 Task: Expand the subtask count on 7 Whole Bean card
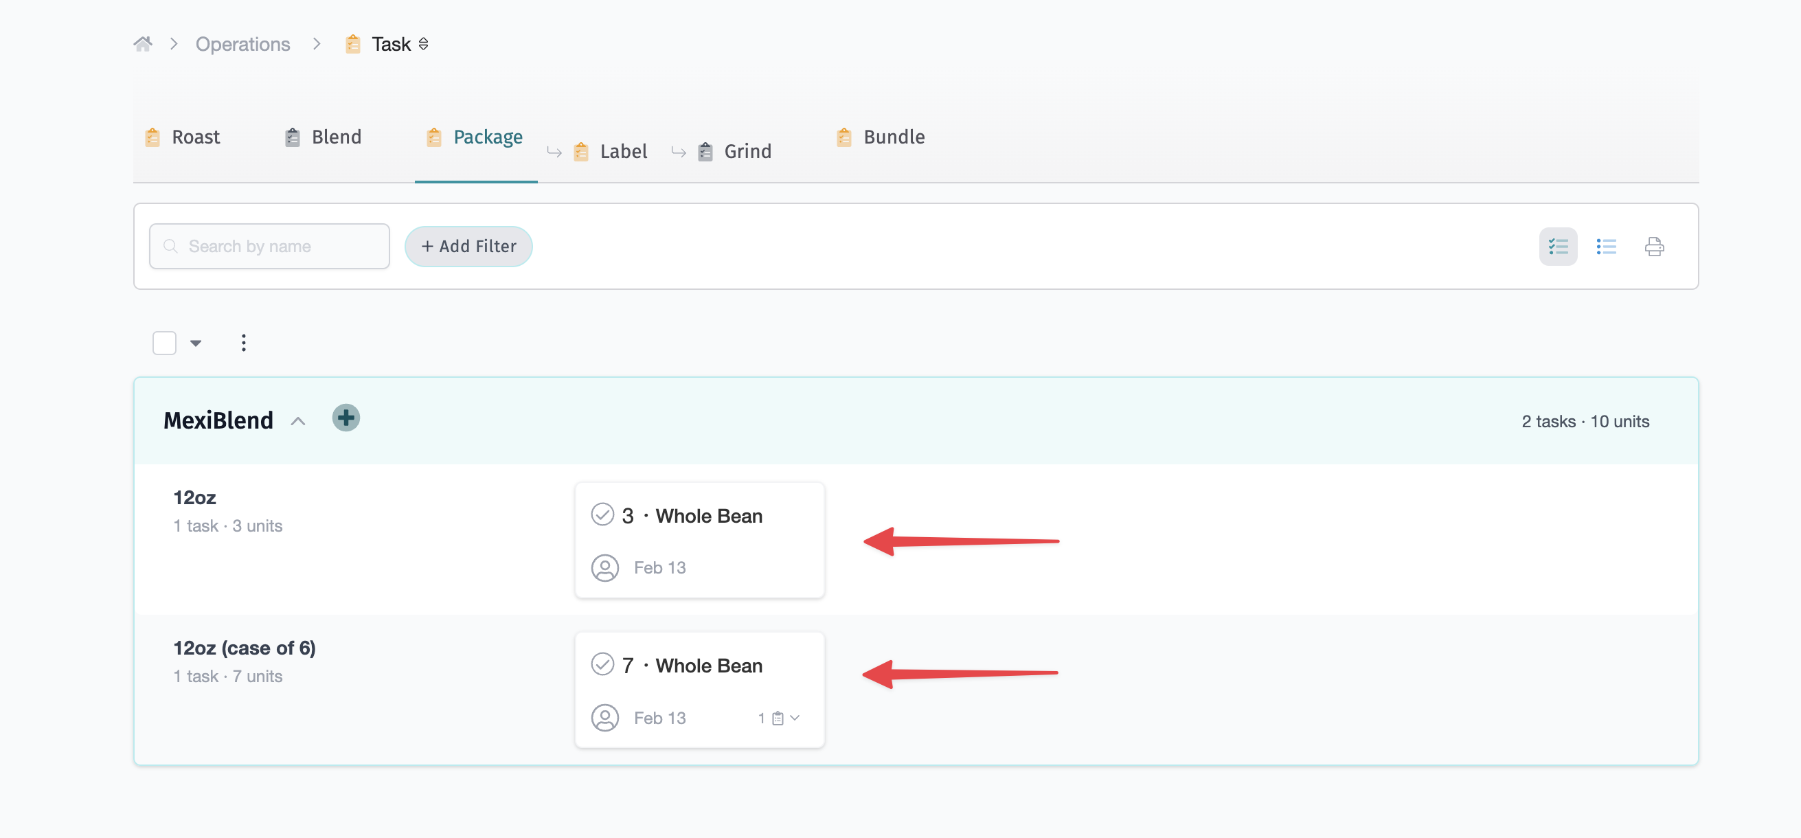point(779,718)
